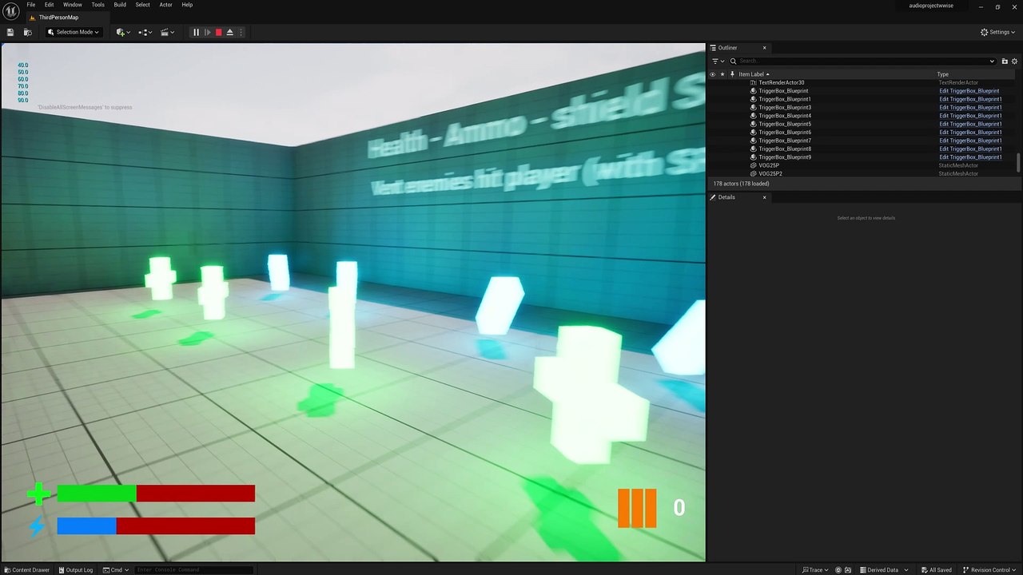Focus the Enter Console Command field
Image resolution: width=1023 pixels, height=575 pixels.
[193, 569]
